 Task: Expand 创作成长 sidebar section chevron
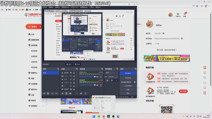click(43, 106)
